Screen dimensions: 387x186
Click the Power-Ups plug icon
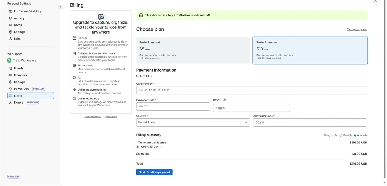tap(11, 89)
